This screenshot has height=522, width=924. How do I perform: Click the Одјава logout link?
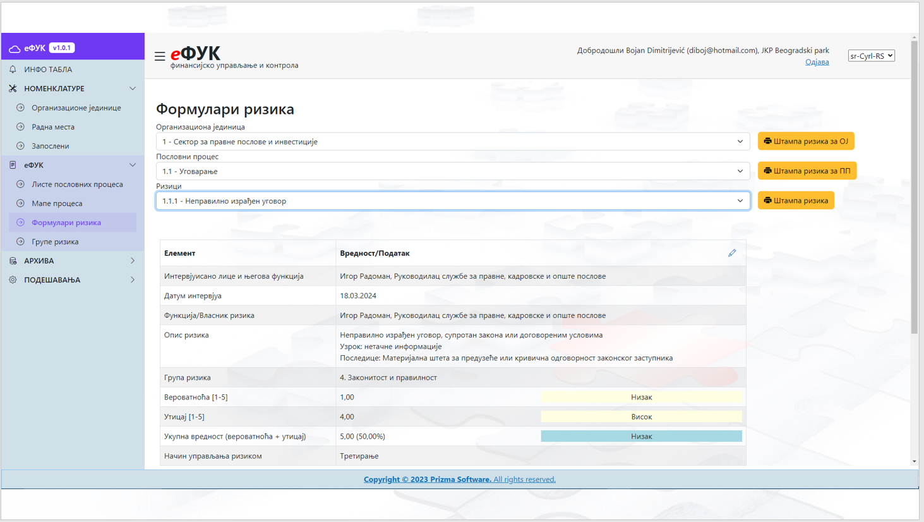point(817,62)
